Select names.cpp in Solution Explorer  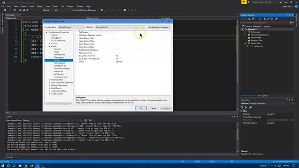[258, 46]
